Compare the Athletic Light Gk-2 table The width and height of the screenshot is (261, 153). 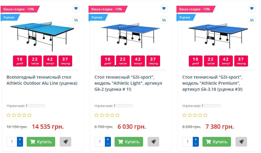tap(164, 20)
